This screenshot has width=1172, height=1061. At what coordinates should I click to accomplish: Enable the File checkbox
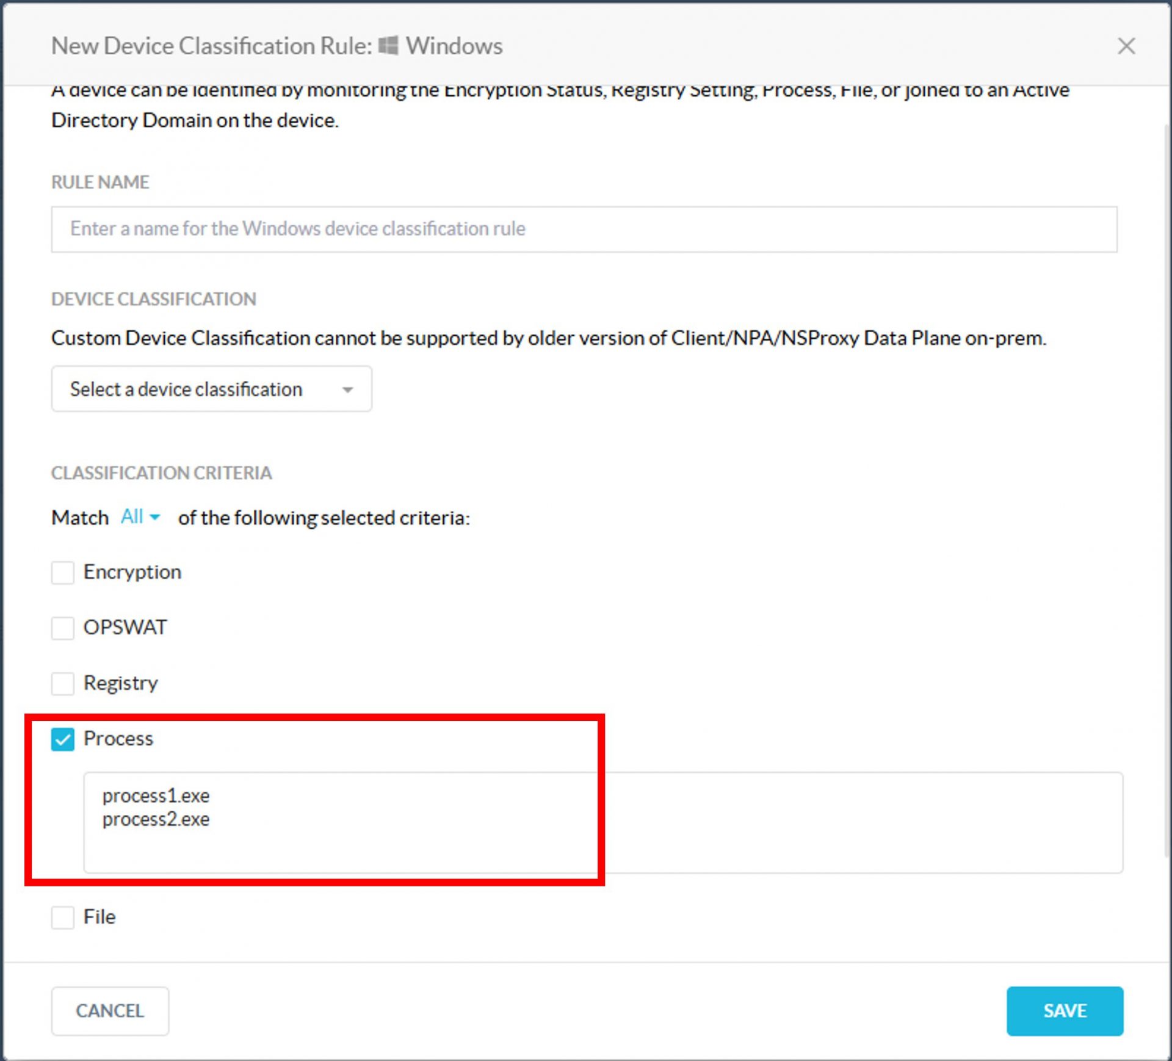pyautogui.click(x=63, y=917)
